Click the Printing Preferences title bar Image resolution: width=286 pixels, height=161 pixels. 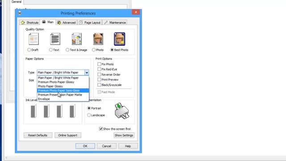78,13
